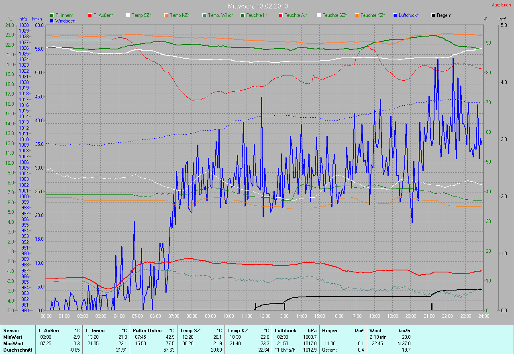Click the blue Luftdruck legend swatch
The image size is (514, 354).
pos(395,15)
